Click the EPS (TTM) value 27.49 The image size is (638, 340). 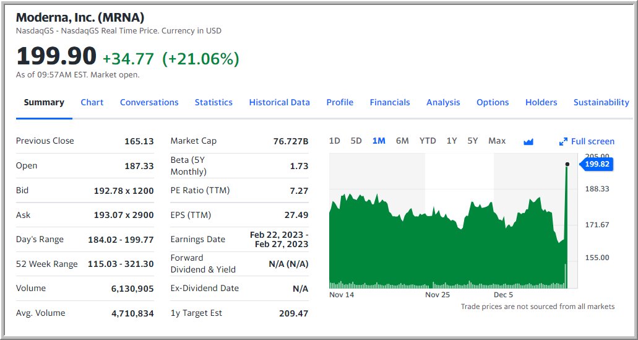[x=296, y=215]
